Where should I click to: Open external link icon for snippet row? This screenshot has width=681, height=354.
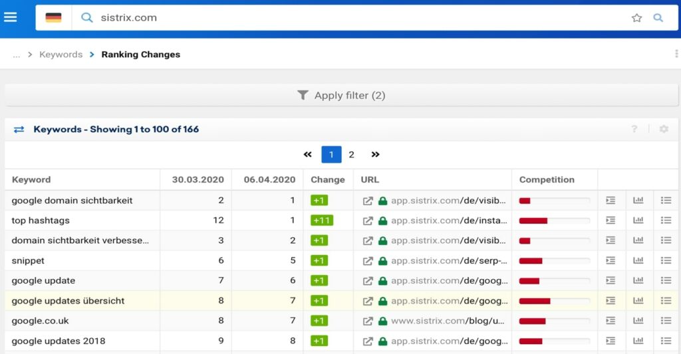pyautogui.click(x=368, y=261)
